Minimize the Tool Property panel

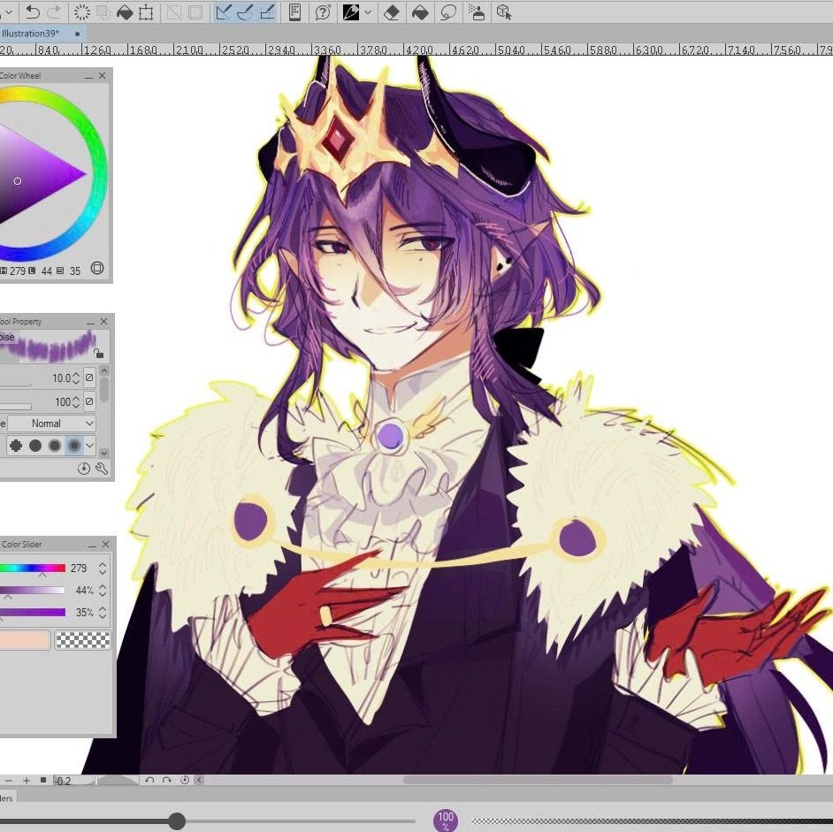[90, 322]
